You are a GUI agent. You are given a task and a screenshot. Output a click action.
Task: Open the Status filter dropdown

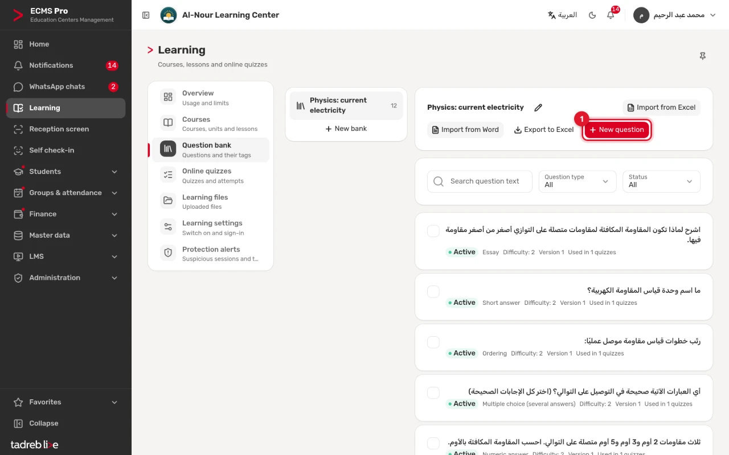[x=661, y=181]
